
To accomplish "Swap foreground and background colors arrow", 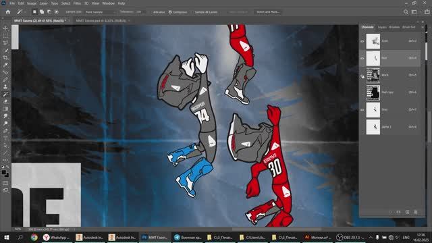I will coord(7,167).
